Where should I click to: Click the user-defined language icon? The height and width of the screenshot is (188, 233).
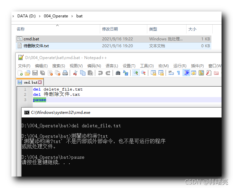click(194, 73)
